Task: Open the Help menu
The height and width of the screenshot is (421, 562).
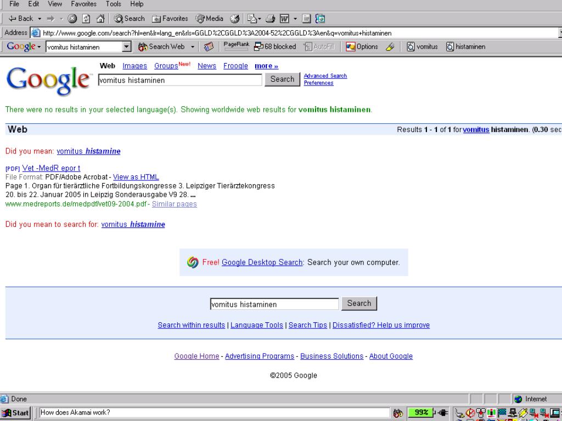Action: (137, 4)
